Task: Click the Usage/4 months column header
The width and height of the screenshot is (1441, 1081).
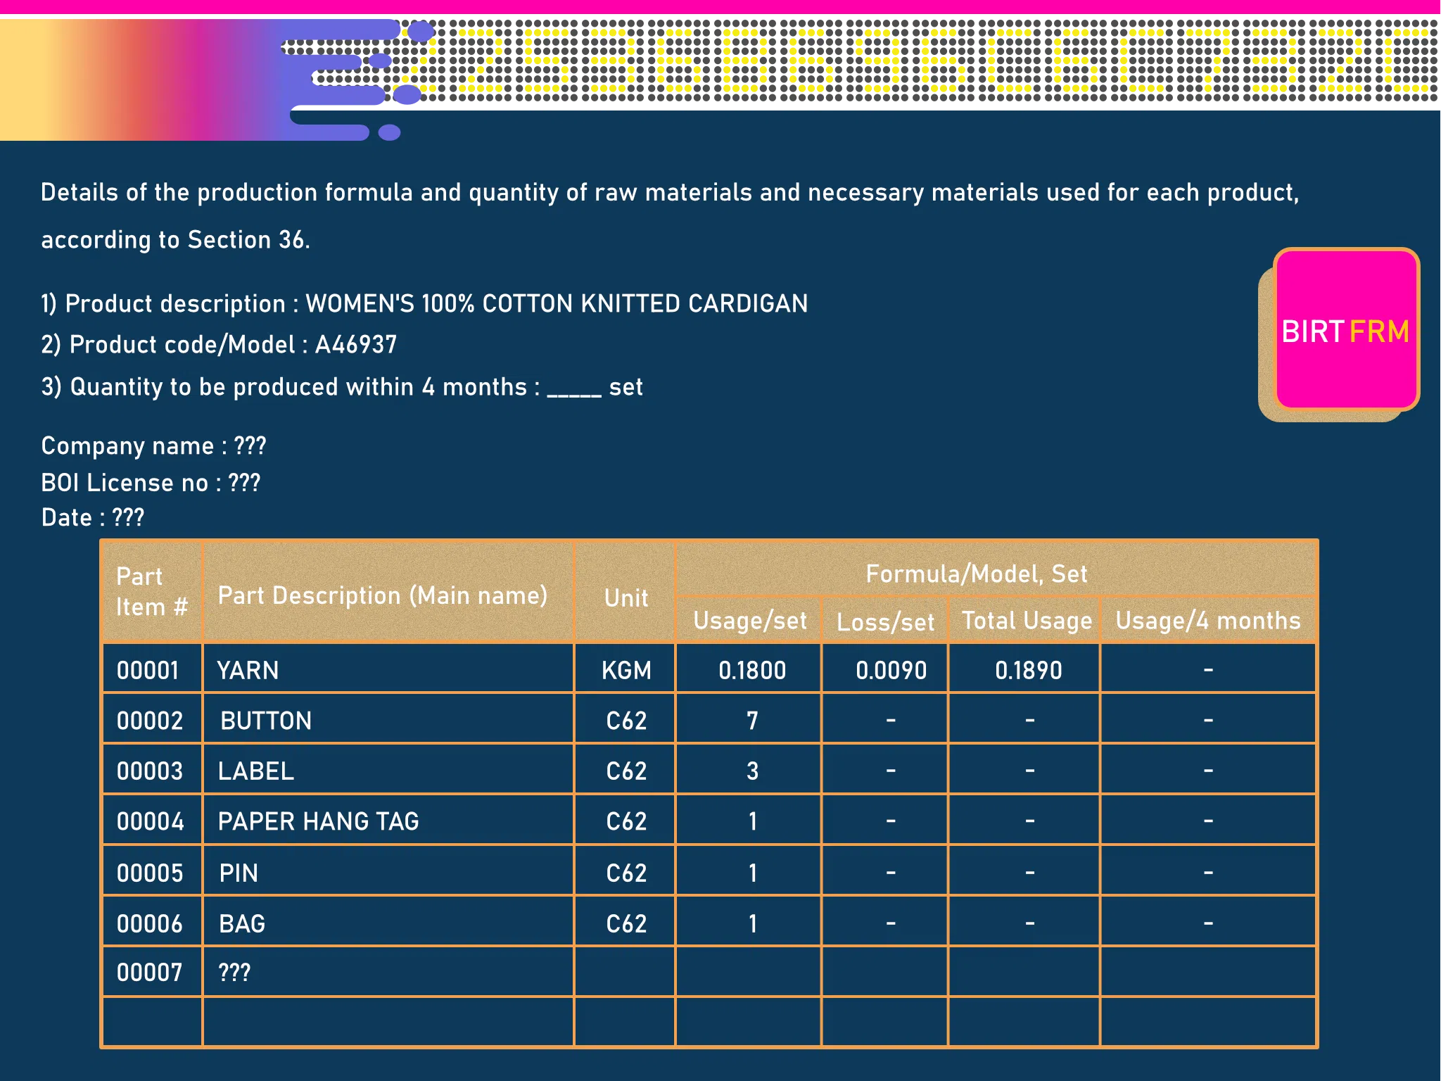Action: (x=1208, y=620)
